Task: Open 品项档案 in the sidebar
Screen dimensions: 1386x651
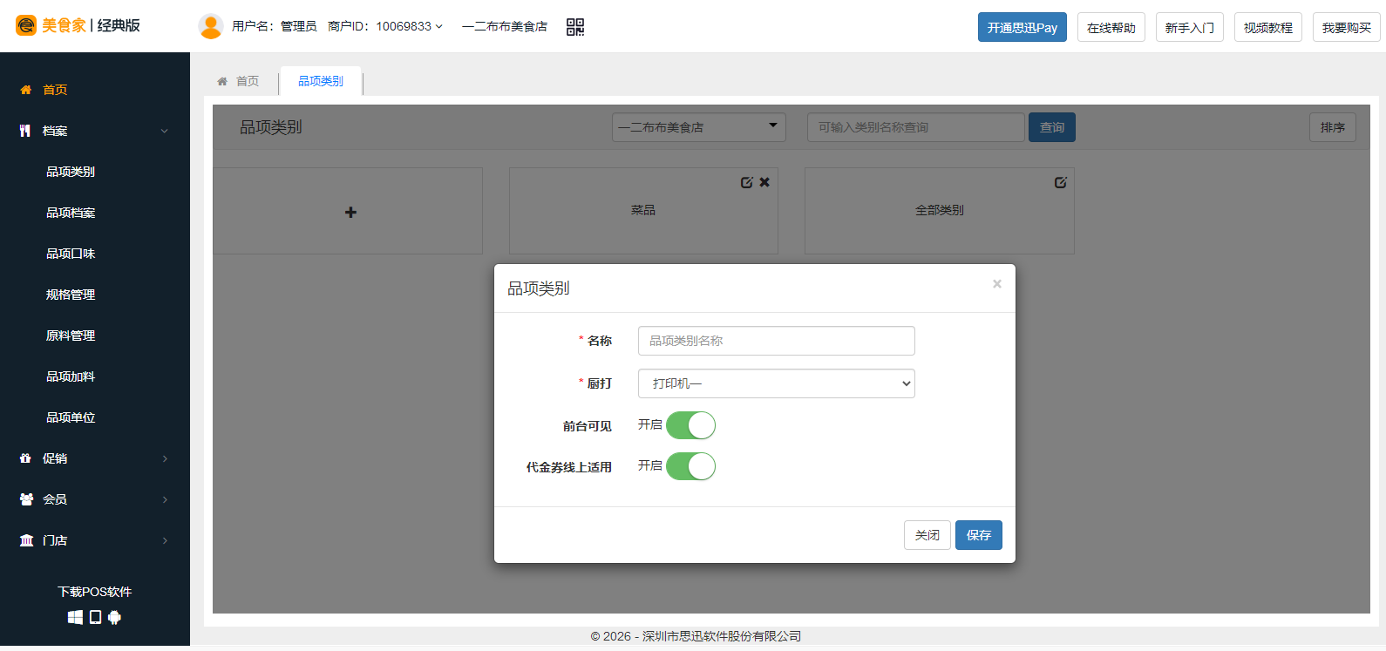Action: coord(71,213)
